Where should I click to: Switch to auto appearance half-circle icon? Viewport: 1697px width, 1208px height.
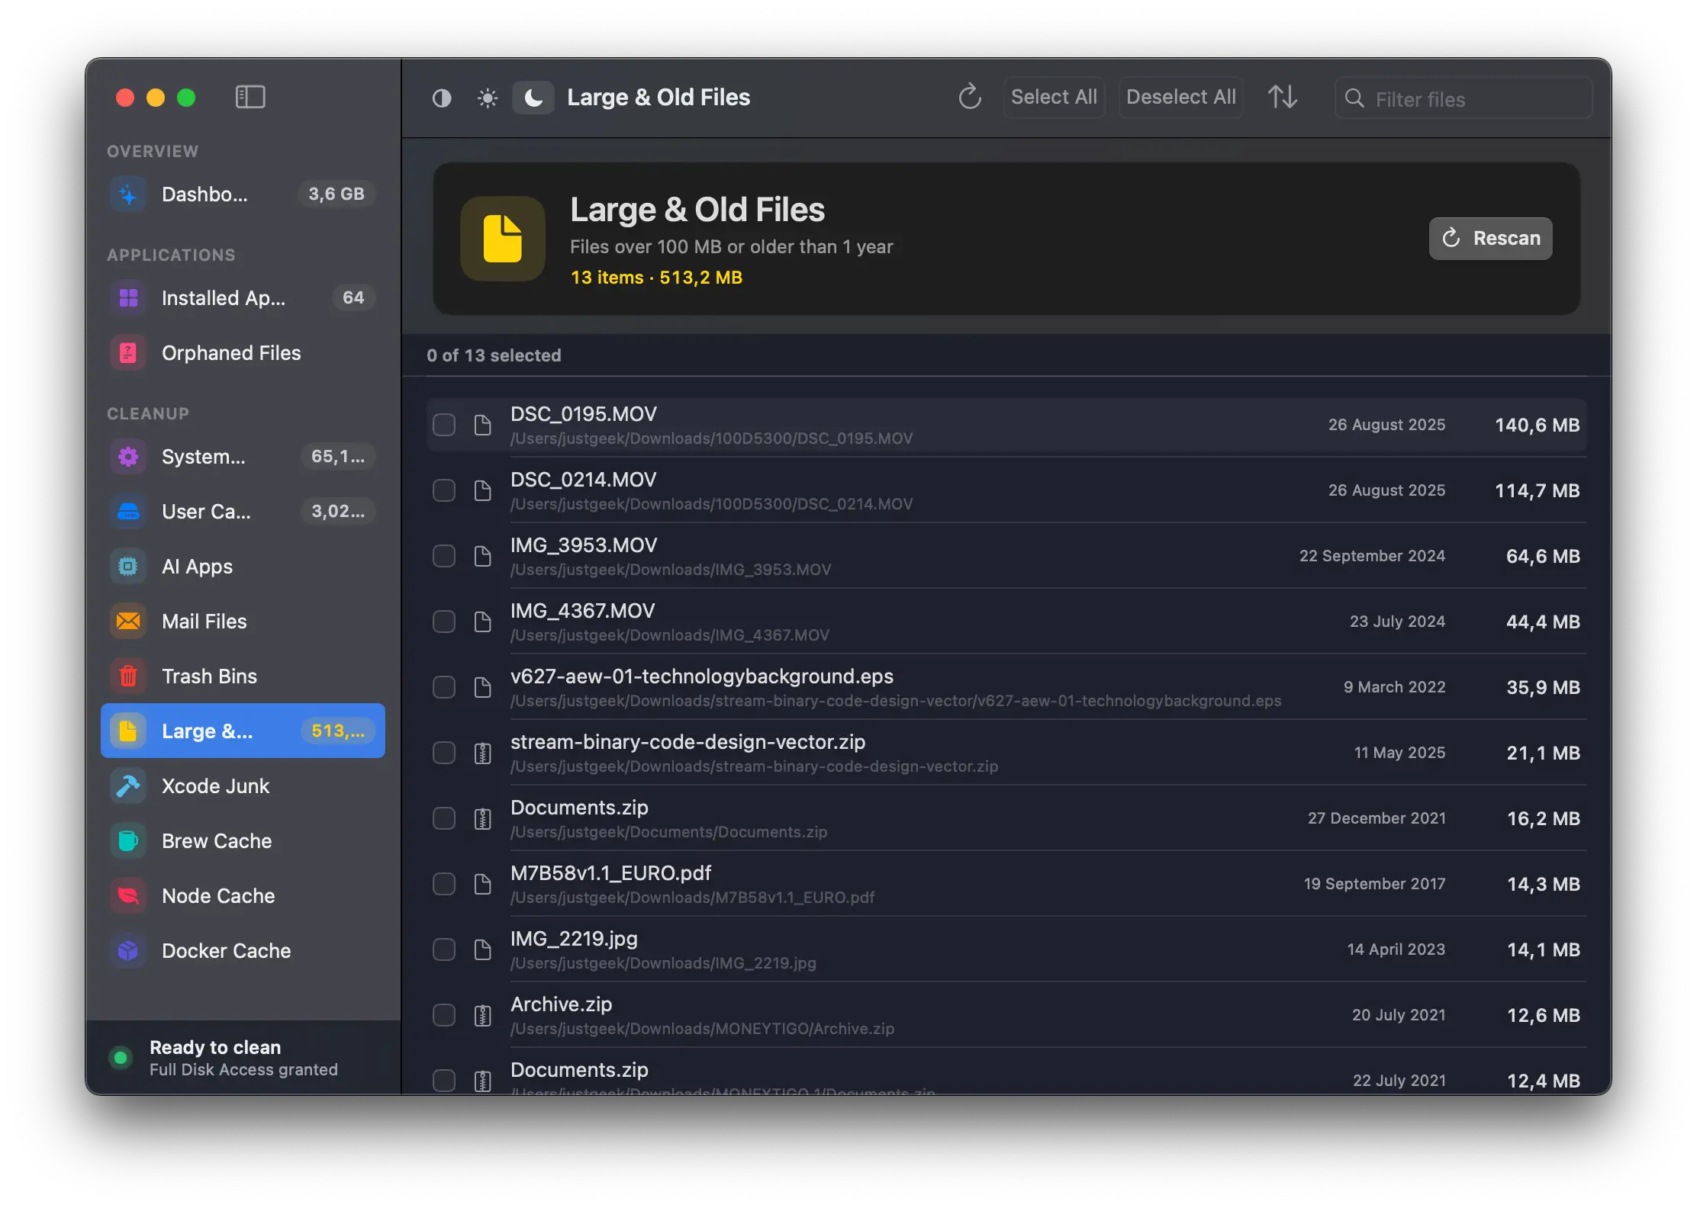pos(442,98)
